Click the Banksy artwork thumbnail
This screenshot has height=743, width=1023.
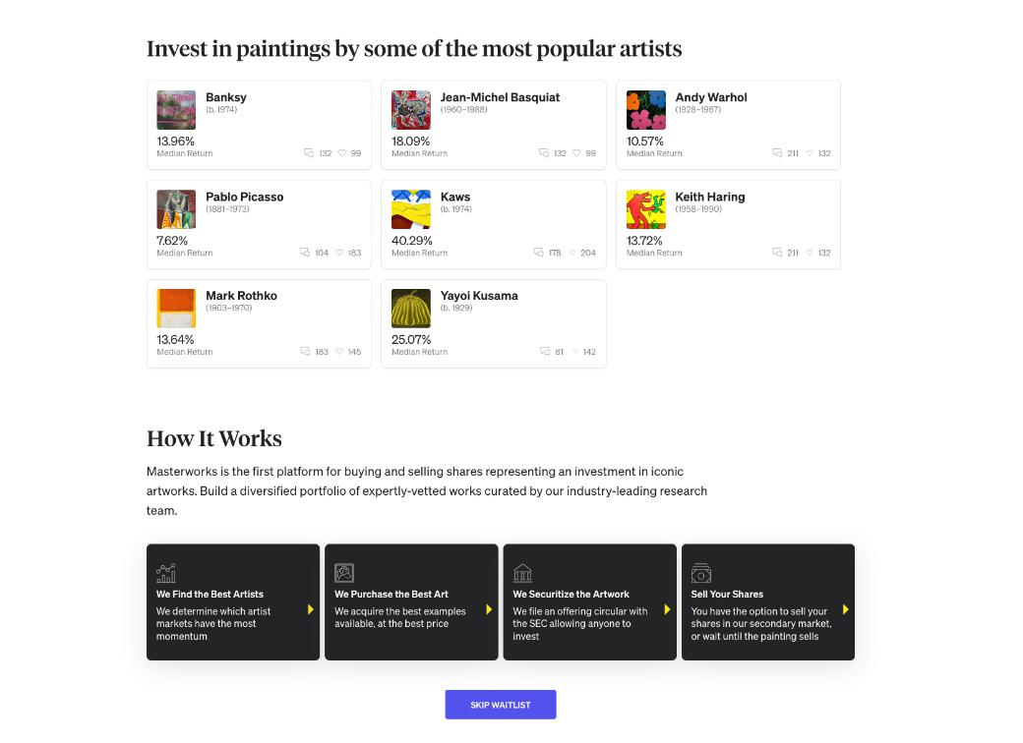pyautogui.click(x=176, y=110)
